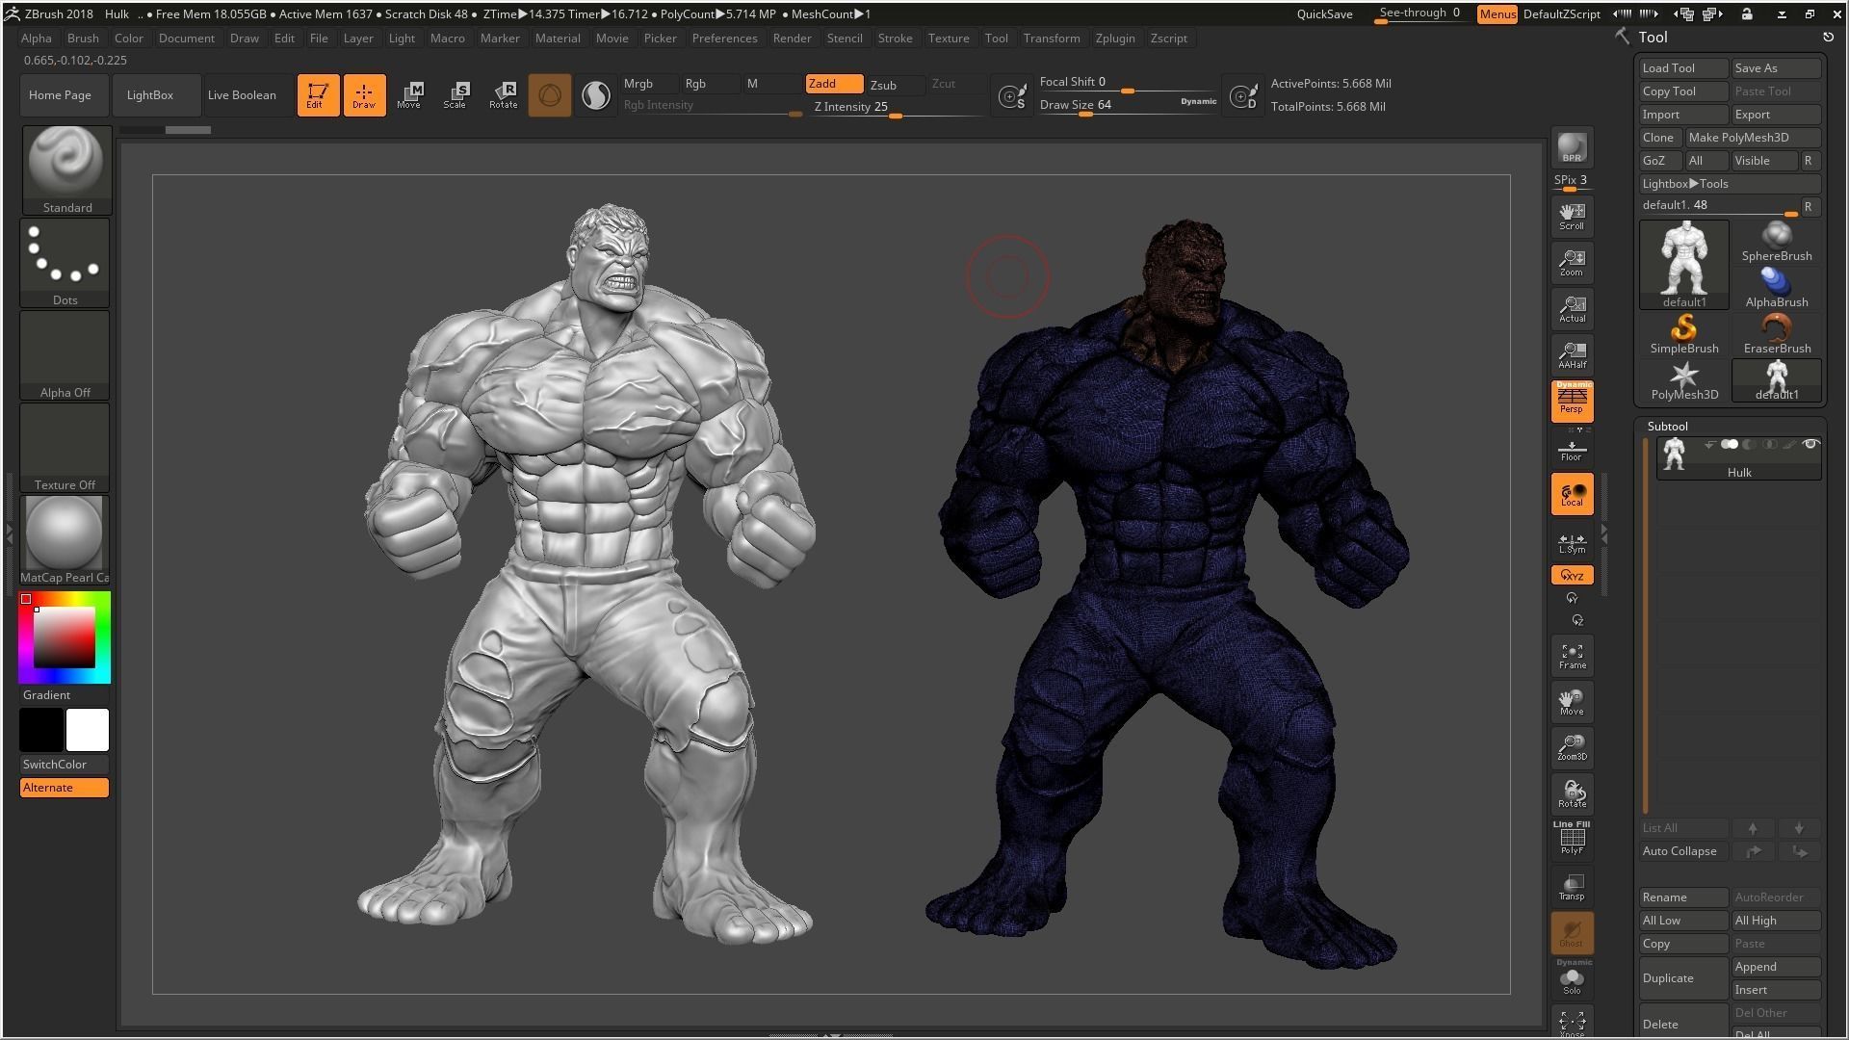Image resolution: width=1849 pixels, height=1040 pixels.
Task: Click the lazy mouse stroke icon
Action: [x=1012, y=95]
